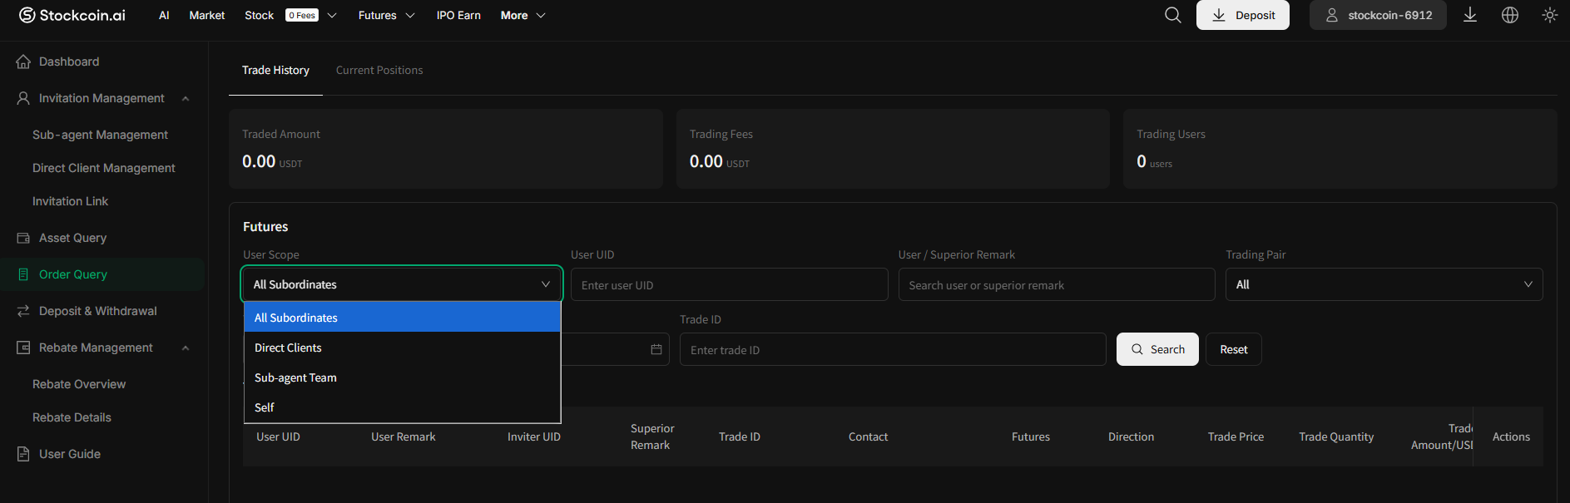Collapse the Rebate Management section chevron
This screenshot has height=503, width=1570.
point(186,348)
